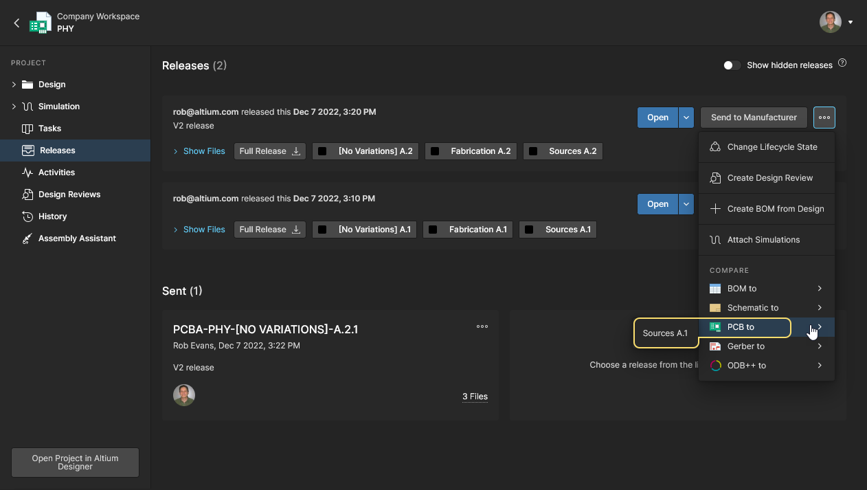Click the Fabrication A.1 package
Screen dimensions: 867x490
click(468, 230)
